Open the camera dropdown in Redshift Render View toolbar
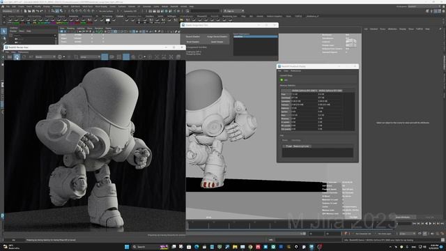This screenshot has width=446, height=251. pos(90,57)
